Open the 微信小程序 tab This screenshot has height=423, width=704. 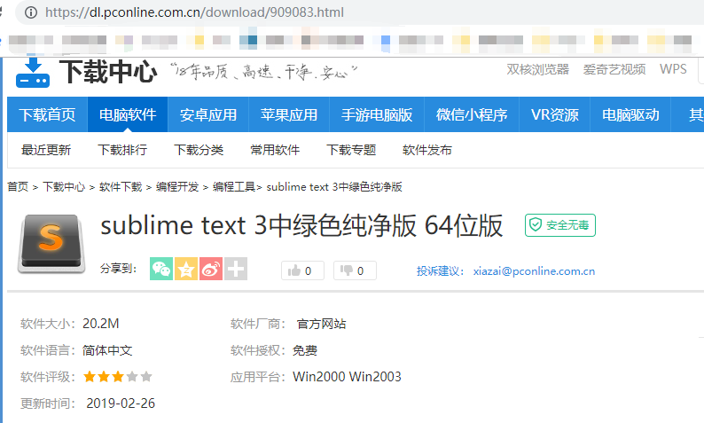(472, 114)
